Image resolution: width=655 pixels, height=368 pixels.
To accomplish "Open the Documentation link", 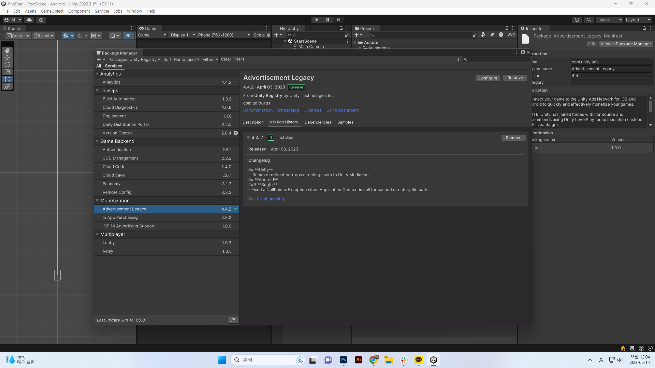I will coord(258,110).
